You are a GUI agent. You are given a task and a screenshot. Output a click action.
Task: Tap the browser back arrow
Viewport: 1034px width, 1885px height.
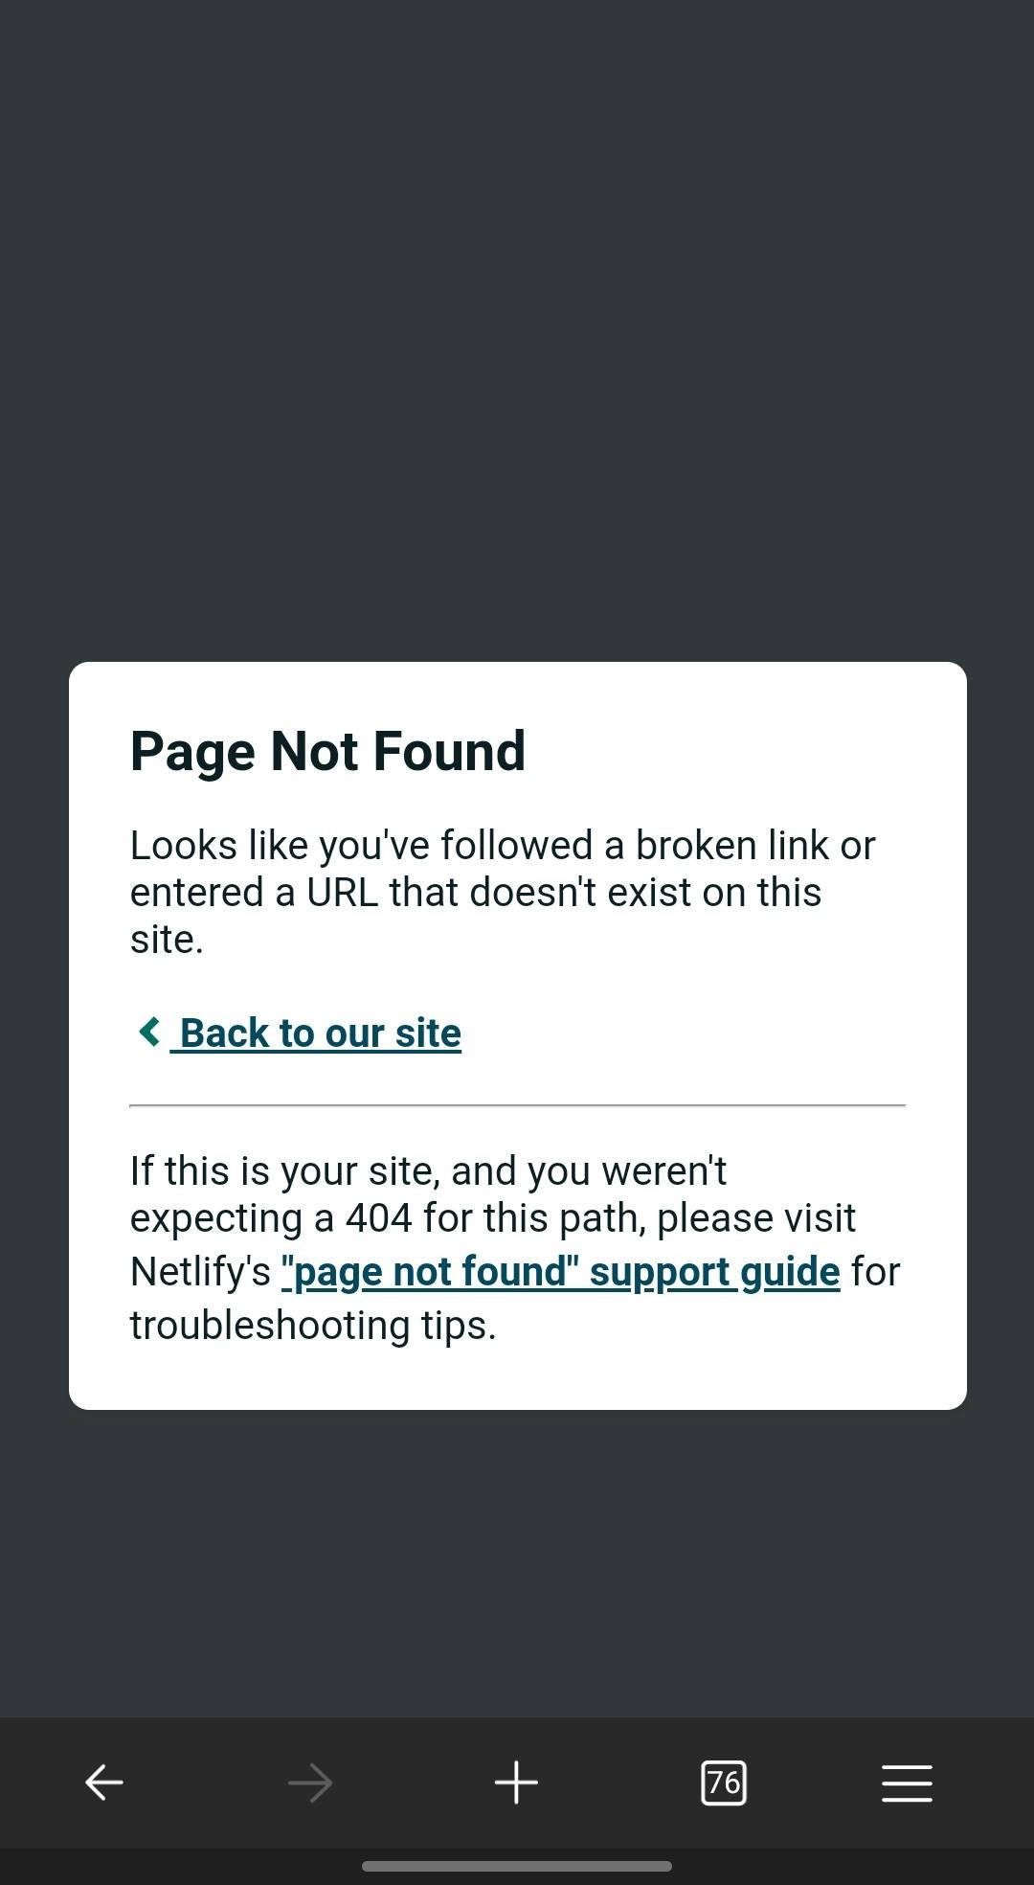(x=104, y=1783)
